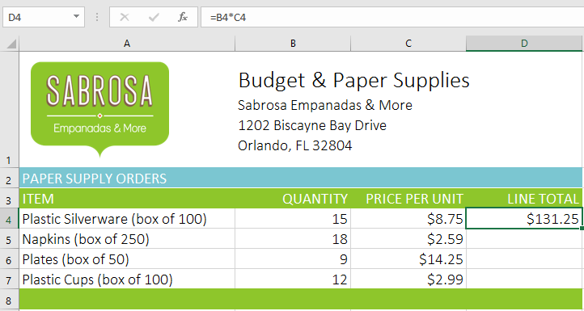Select row 4 header
Image resolution: width=584 pixels, height=311 pixels.
pos(10,219)
